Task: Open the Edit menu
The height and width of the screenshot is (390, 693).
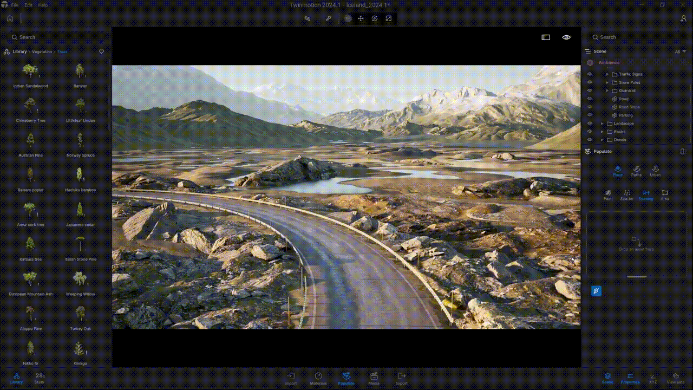Action: [28, 5]
